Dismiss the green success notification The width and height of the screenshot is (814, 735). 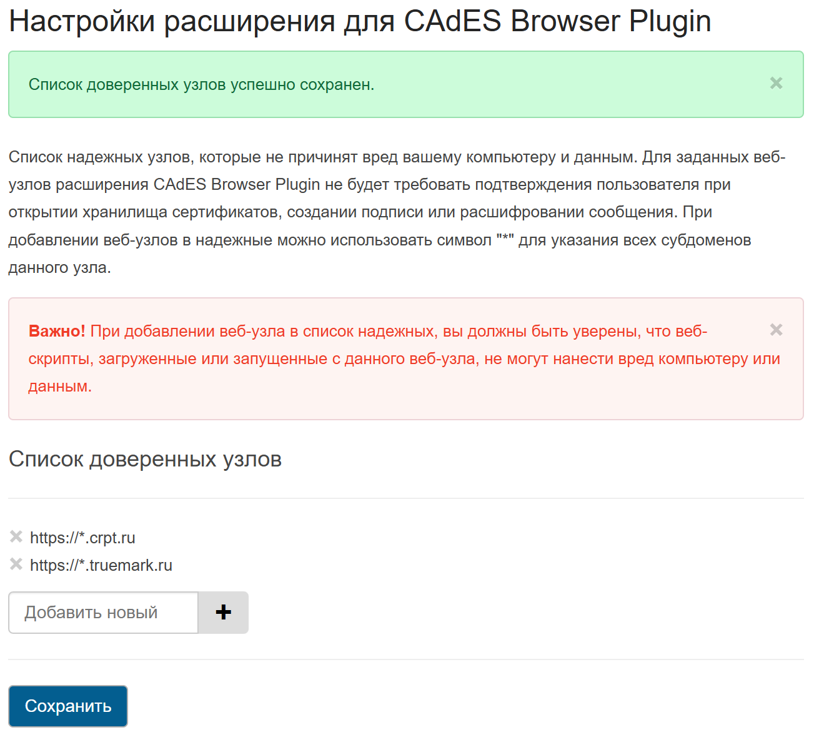(x=776, y=83)
